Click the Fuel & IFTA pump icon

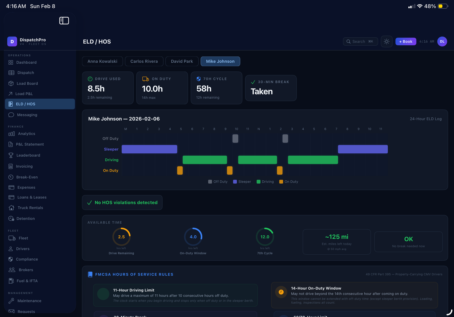pyautogui.click(x=11, y=281)
